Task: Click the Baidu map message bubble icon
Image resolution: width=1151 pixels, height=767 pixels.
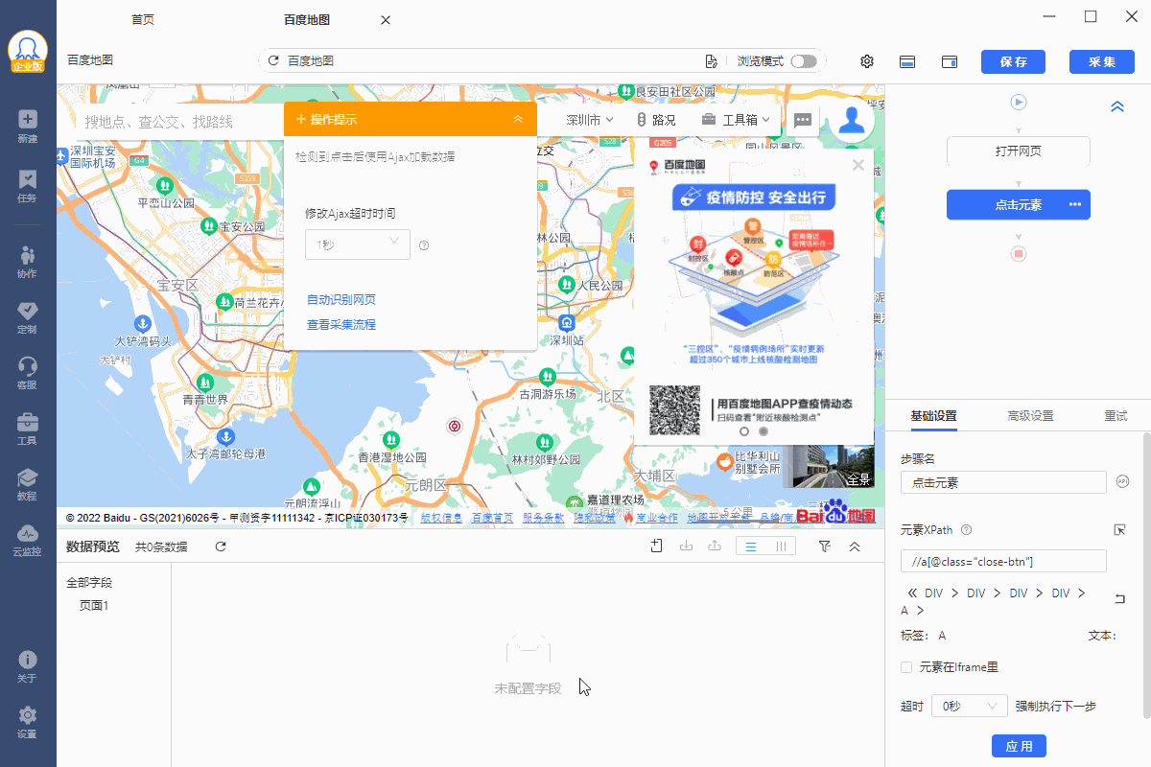Action: (x=804, y=120)
